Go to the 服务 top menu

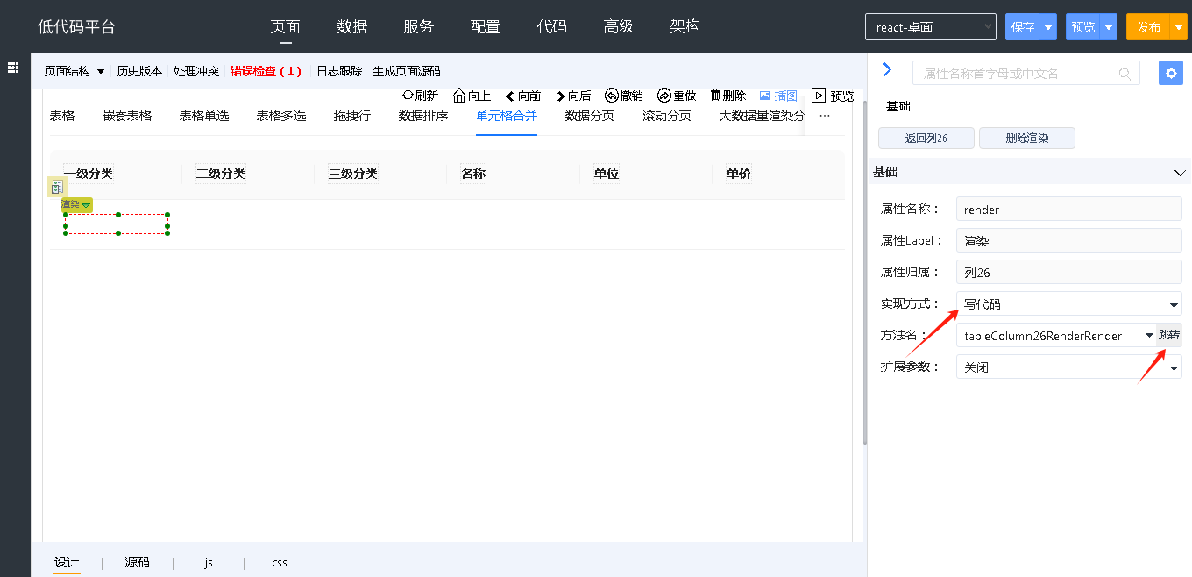pyautogui.click(x=419, y=26)
